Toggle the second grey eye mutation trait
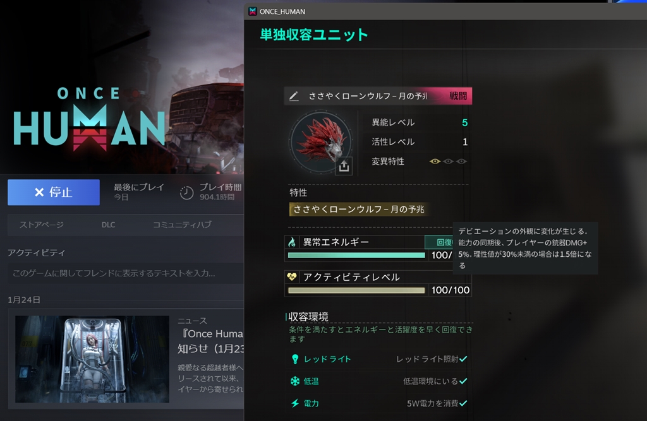Screen dimensions: 647x421 [448, 161]
